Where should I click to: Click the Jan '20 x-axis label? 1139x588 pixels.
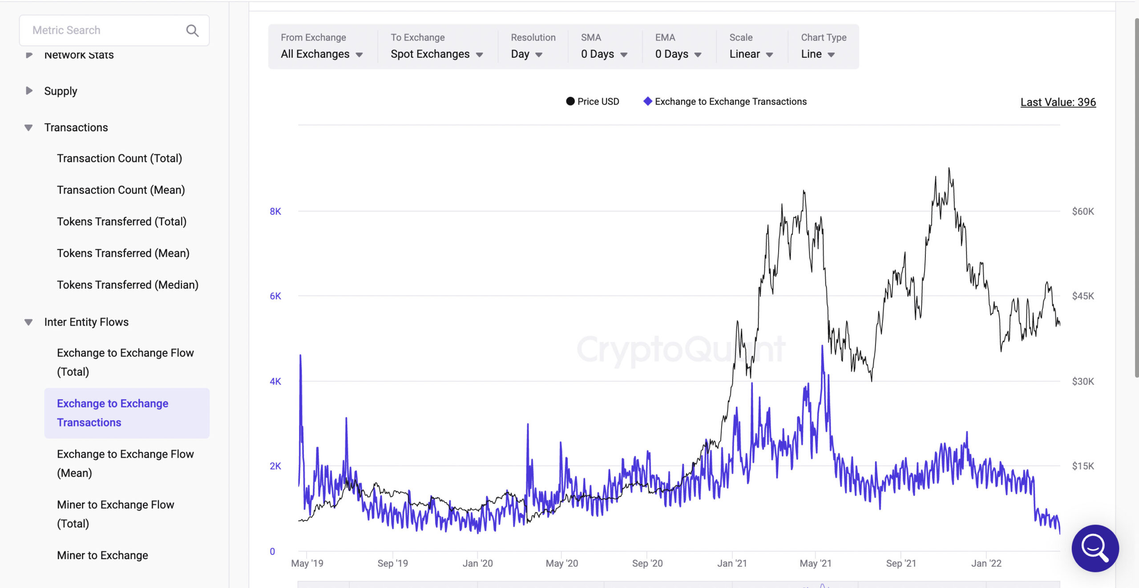click(x=477, y=563)
